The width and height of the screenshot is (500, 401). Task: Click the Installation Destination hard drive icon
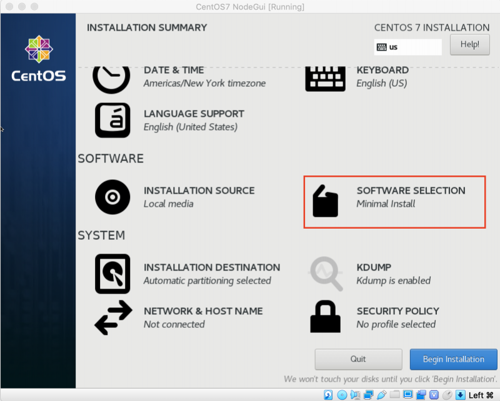coord(112,274)
